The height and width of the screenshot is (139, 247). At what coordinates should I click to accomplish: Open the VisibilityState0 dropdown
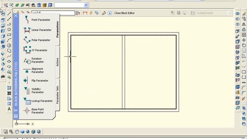click(229, 13)
